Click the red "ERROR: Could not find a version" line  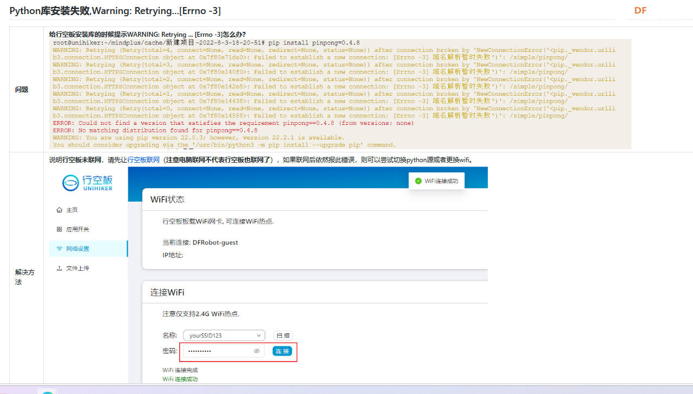tap(233, 123)
